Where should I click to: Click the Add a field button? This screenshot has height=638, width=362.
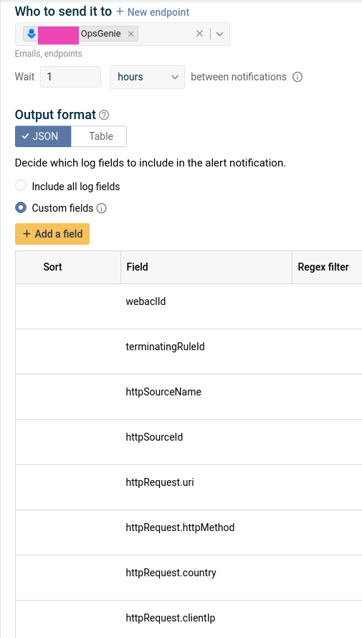[52, 234]
